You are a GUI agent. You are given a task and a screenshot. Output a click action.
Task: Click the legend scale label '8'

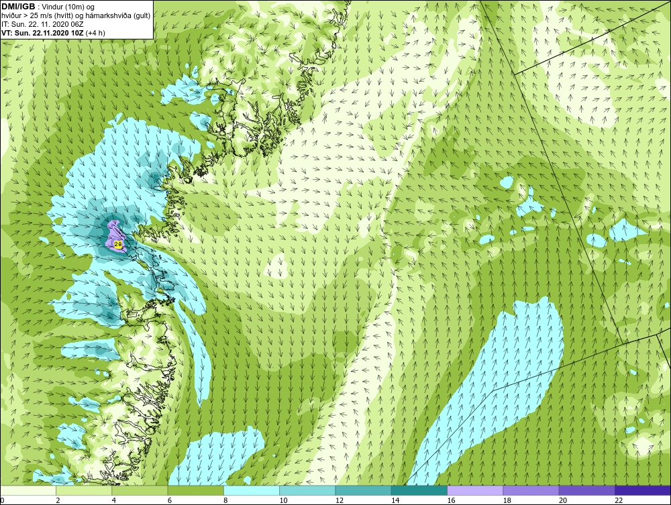(x=225, y=501)
